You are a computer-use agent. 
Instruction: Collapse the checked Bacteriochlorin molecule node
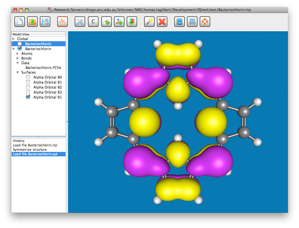tap(14, 49)
